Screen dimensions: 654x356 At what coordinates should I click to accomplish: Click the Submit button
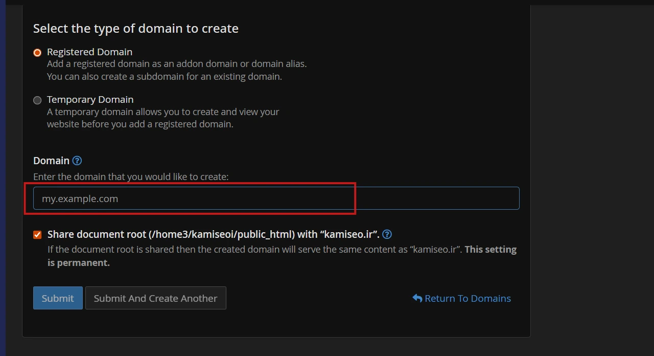(x=58, y=298)
